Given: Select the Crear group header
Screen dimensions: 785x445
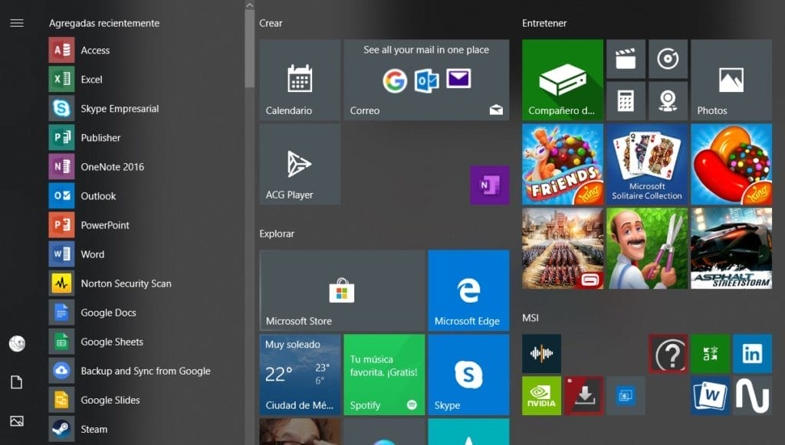Looking at the screenshot, I should point(270,23).
